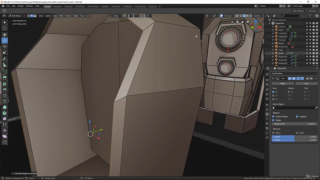Activate the Move tool

tap(4, 40)
